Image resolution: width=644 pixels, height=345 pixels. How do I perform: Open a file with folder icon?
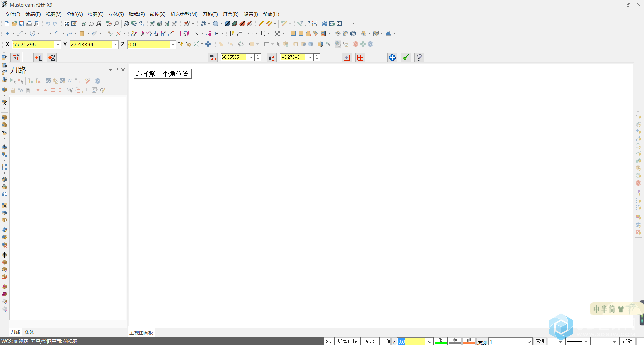(x=14, y=24)
